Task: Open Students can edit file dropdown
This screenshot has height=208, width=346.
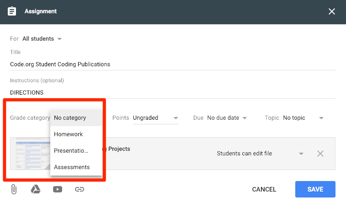Action: pos(260,154)
